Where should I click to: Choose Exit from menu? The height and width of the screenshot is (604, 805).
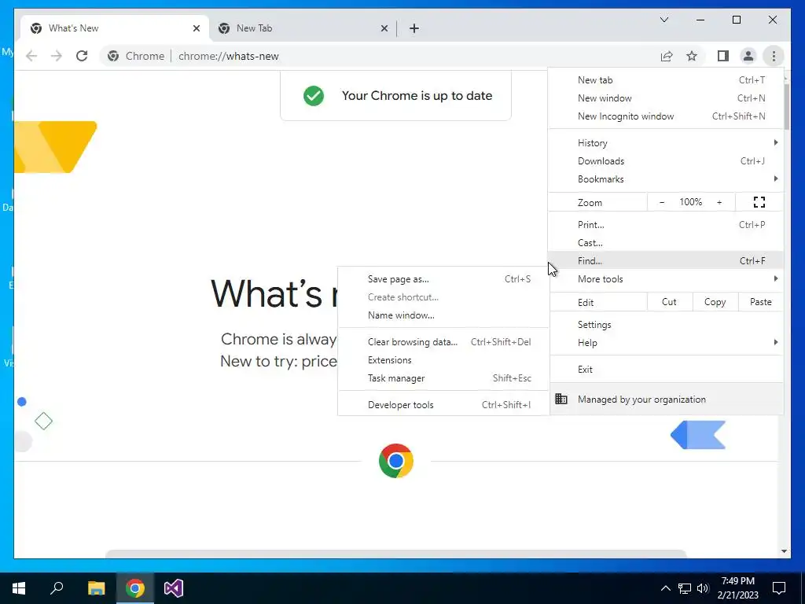click(x=666, y=370)
